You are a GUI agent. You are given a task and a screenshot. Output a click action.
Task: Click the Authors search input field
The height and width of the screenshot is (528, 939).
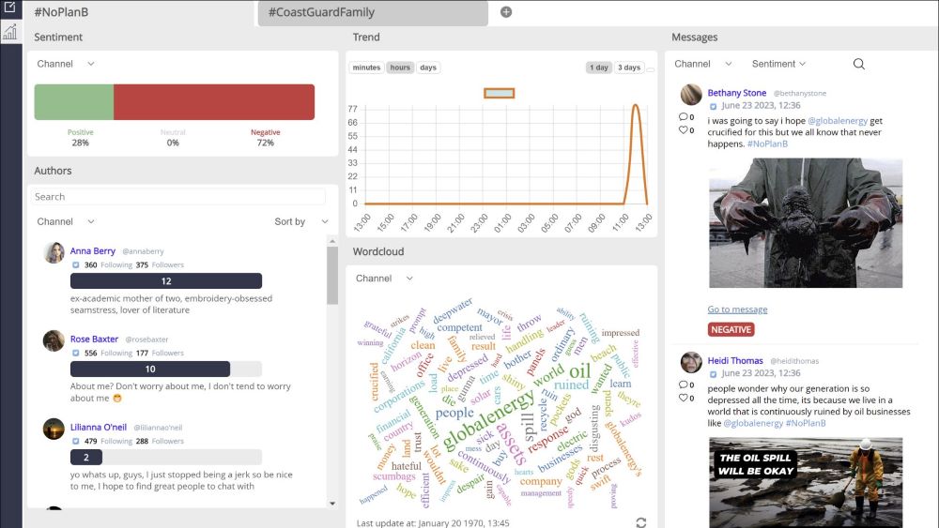pos(178,197)
